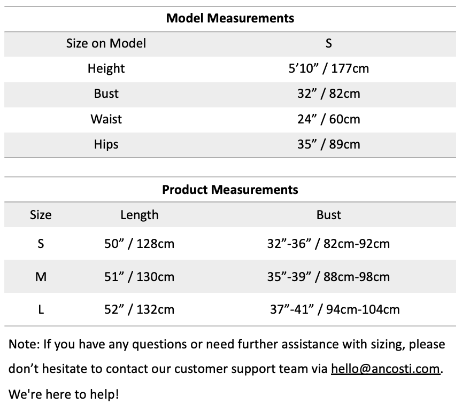Click the Size on Model row label
This screenshot has height=404, width=462.
(x=106, y=43)
